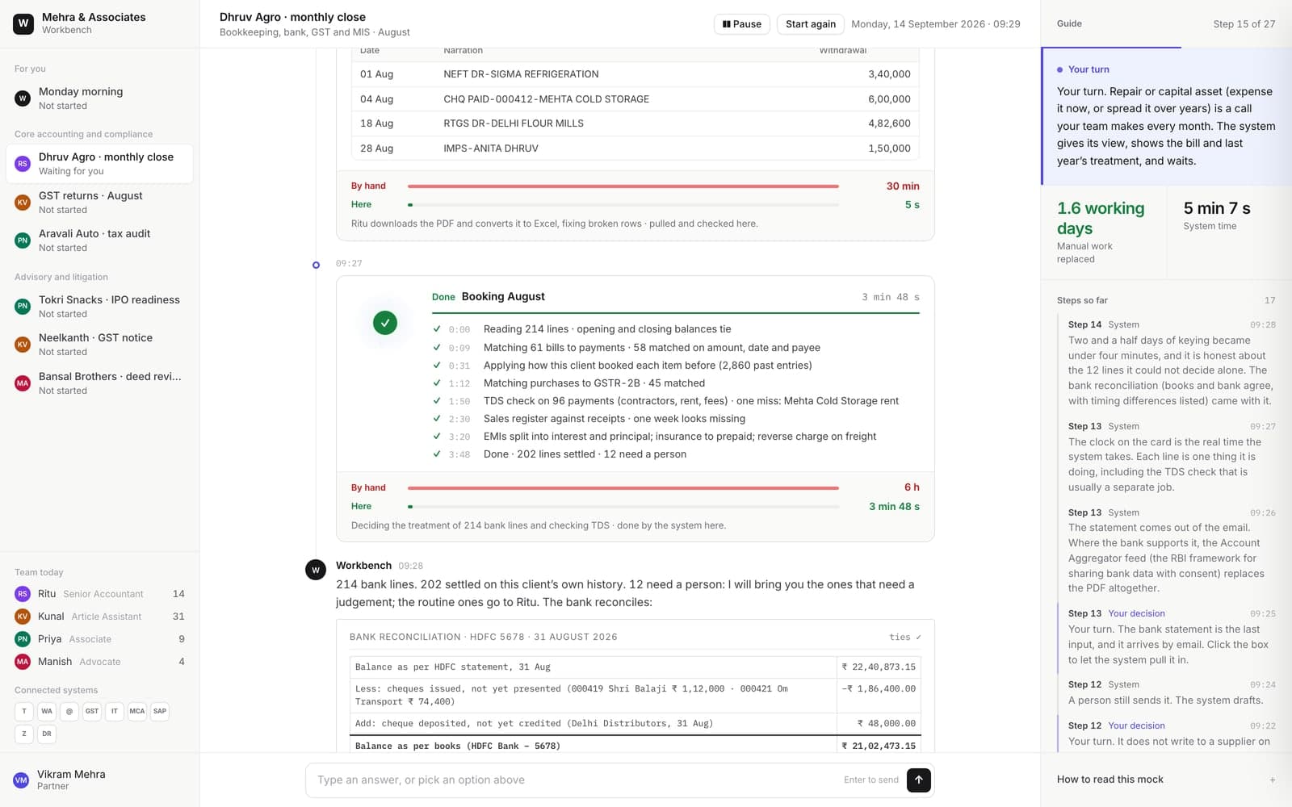Open the @ email connected system chip

69,711
